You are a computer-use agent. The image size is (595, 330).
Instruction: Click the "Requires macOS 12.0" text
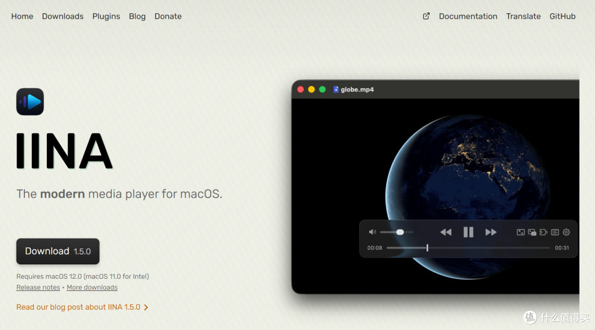coord(83,277)
